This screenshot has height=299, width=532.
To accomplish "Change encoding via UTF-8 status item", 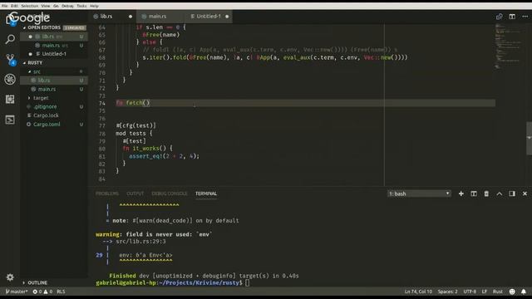I will point(470,292).
